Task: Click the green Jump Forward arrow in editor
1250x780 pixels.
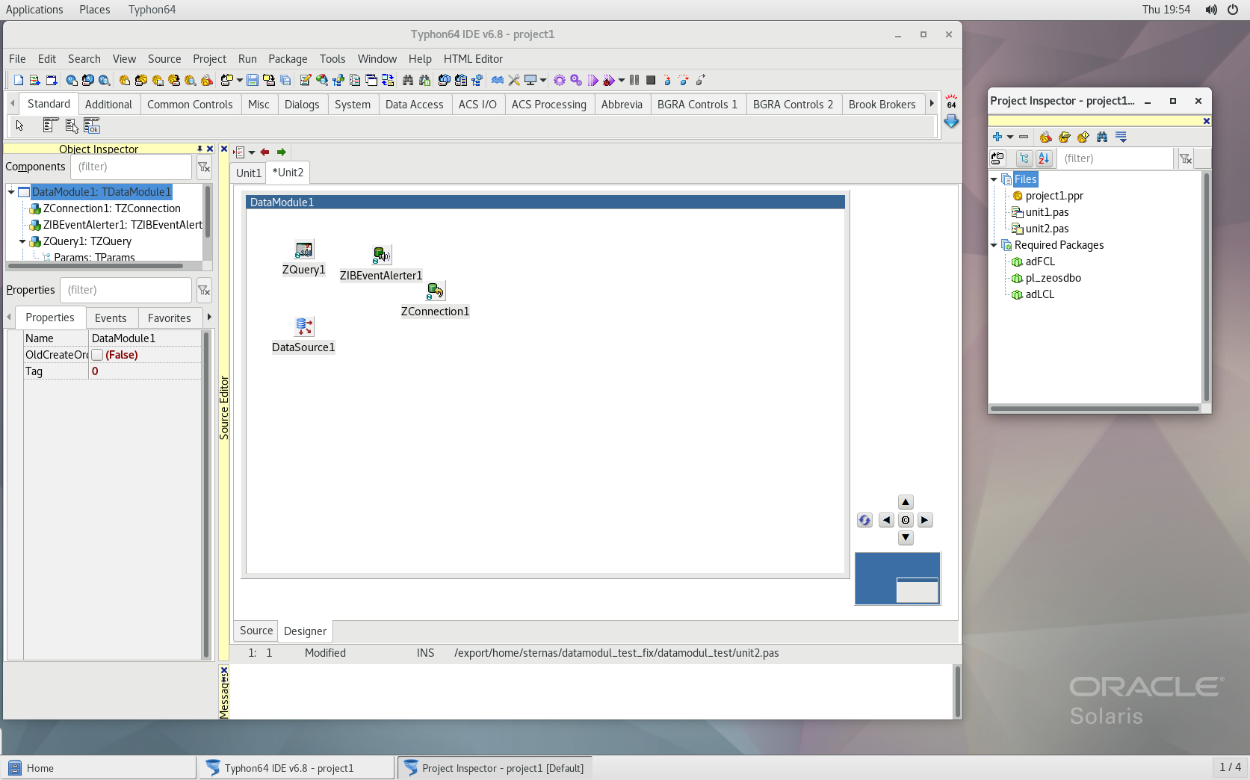Action: (282, 152)
